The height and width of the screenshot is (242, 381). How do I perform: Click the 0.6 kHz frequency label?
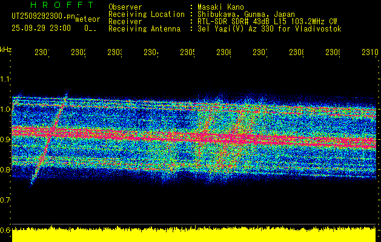tap(5, 230)
